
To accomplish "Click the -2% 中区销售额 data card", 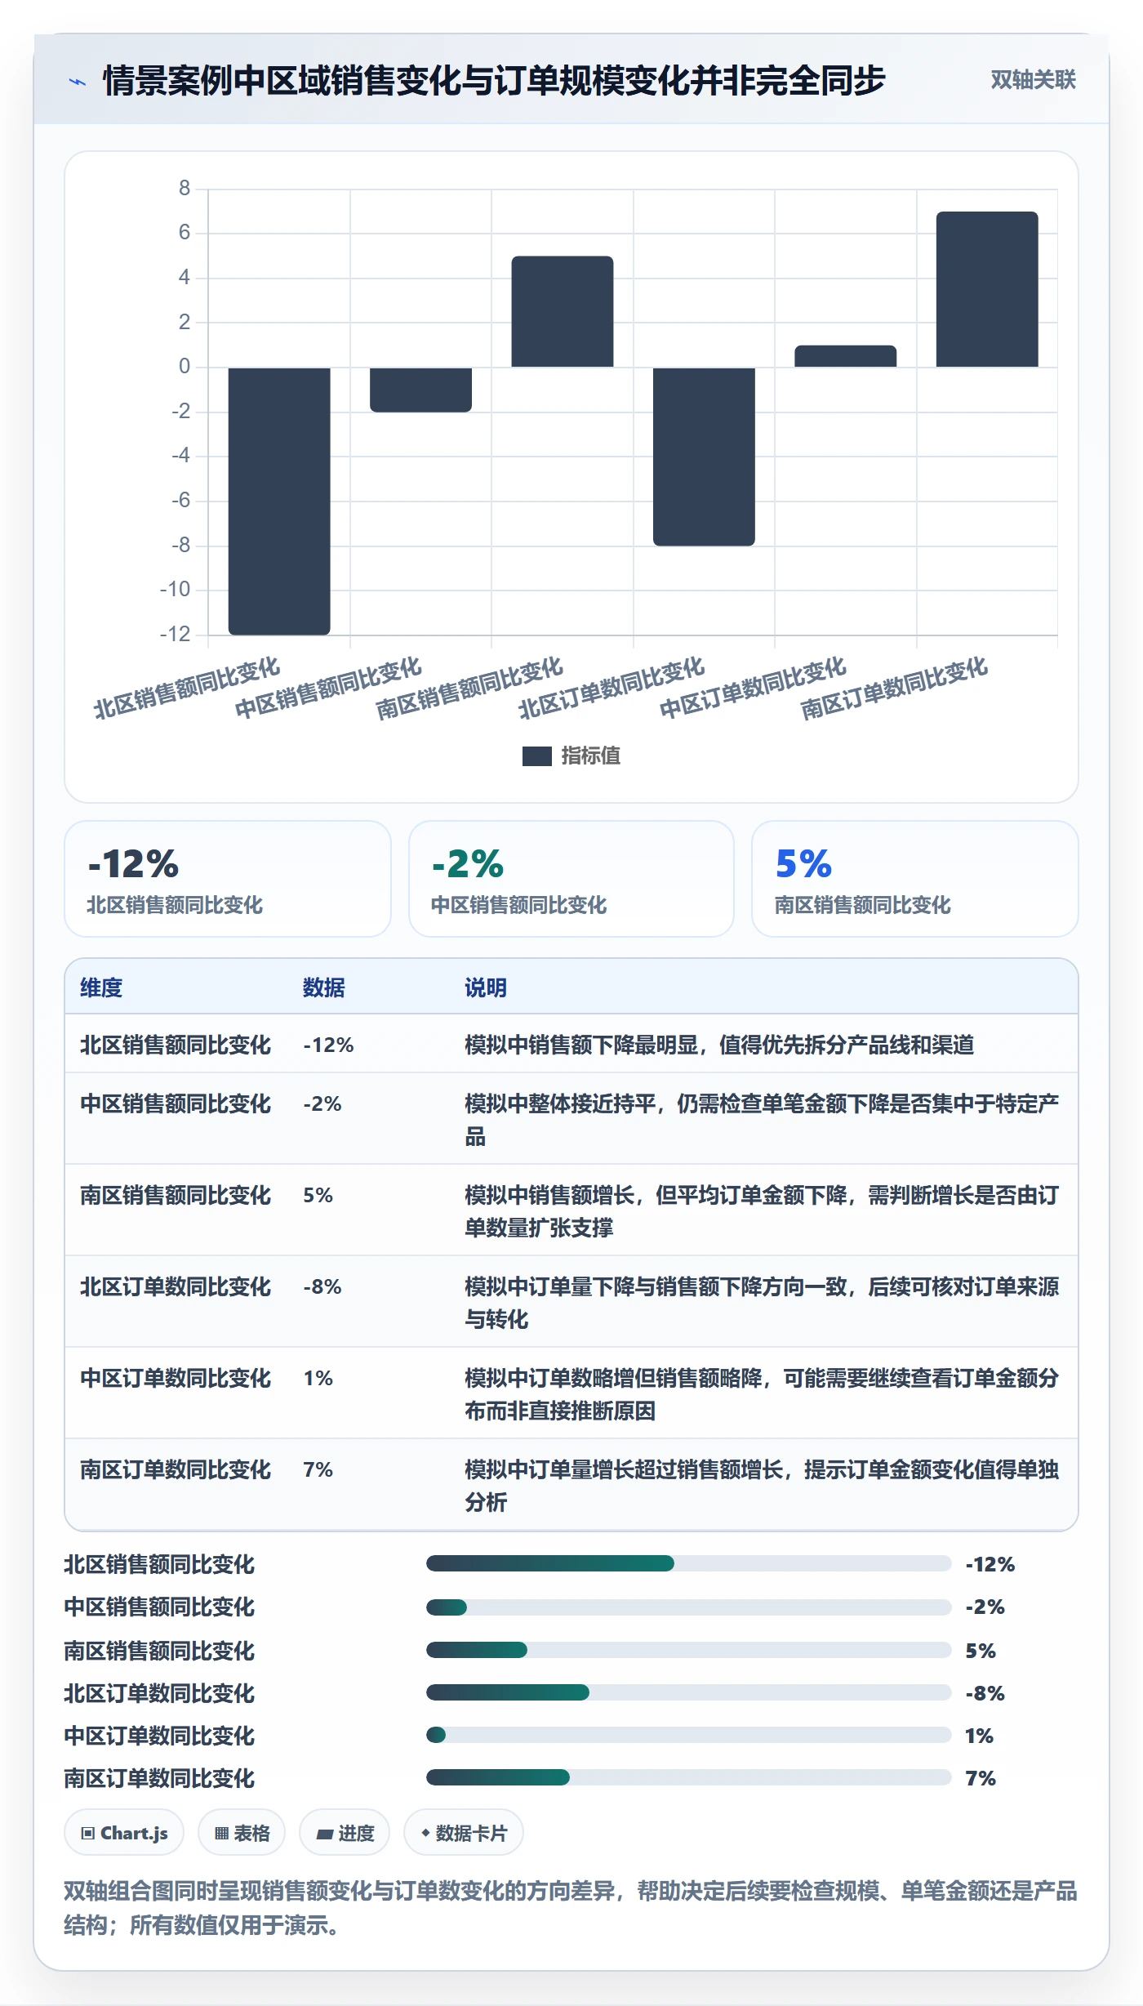I will coord(571,879).
